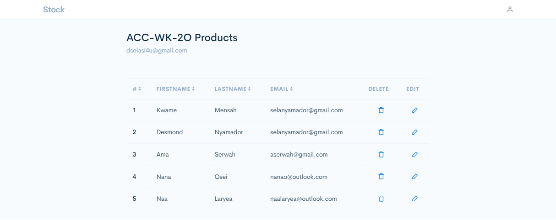
Task: Sort the table by EMAIL column
Action: [x=281, y=89]
